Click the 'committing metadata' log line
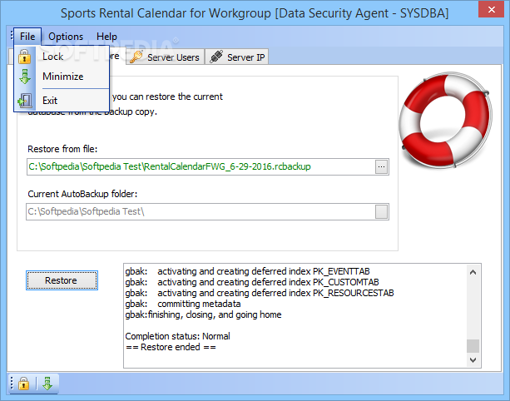 (183, 304)
